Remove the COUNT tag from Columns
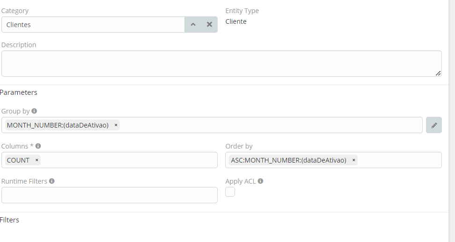 point(37,160)
